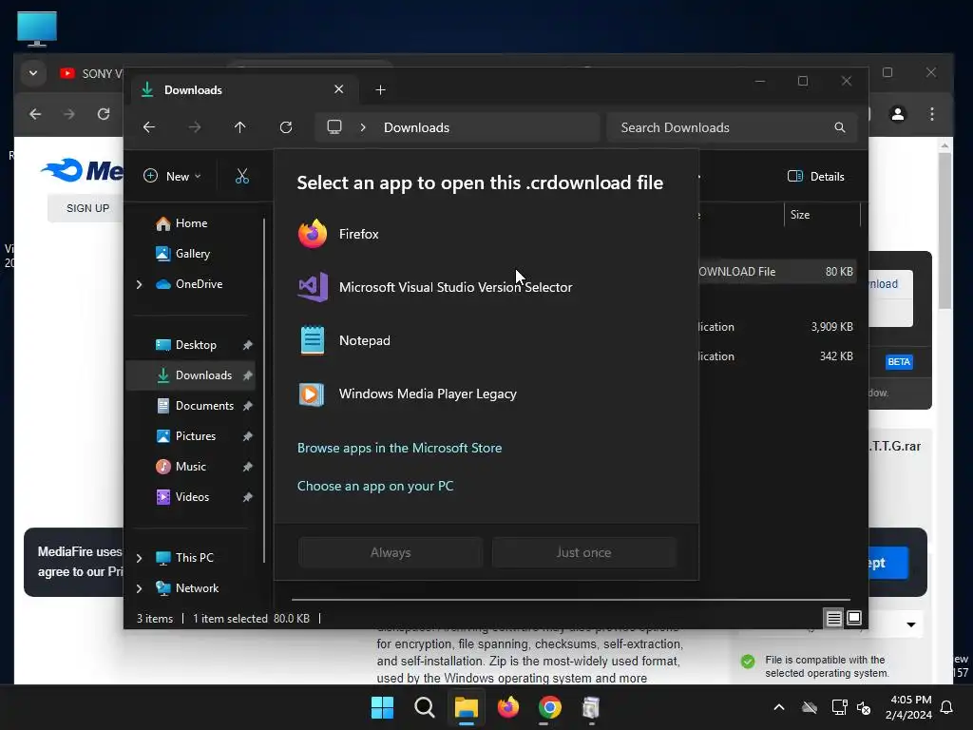Refresh the Downloads folder

coord(286,127)
